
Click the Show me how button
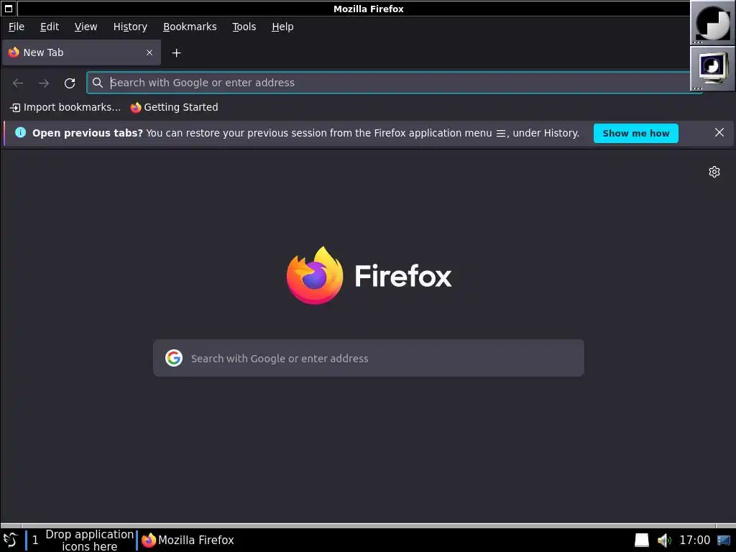coord(635,133)
